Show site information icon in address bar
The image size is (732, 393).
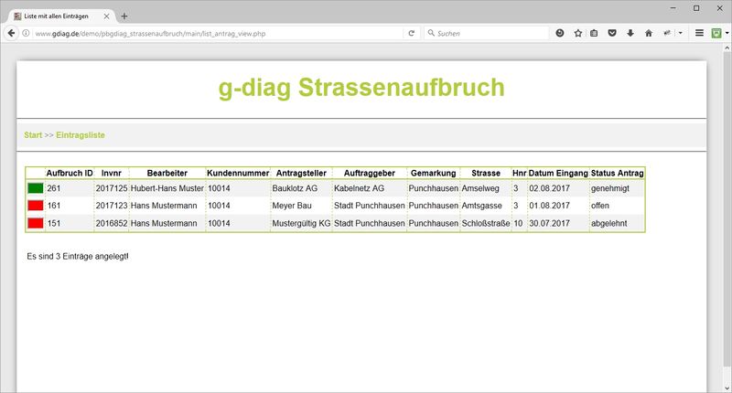click(26, 33)
